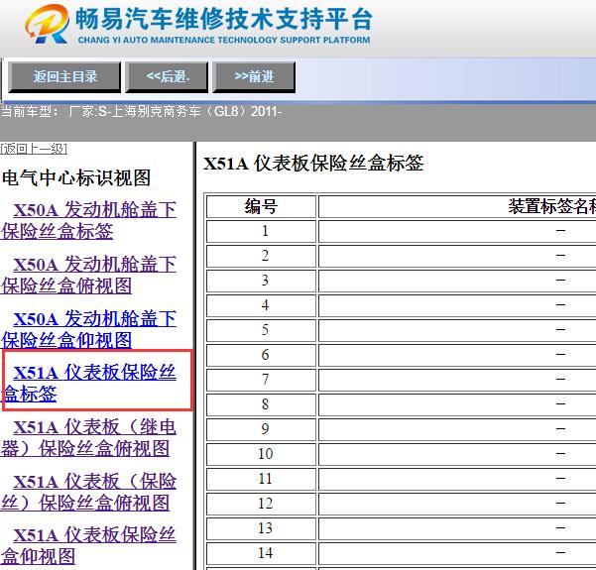Image resolution: width=596 pixels, height=570 pixels.
Task: Go forward with the >>前进 button
Action: click(x=254, y=77)
